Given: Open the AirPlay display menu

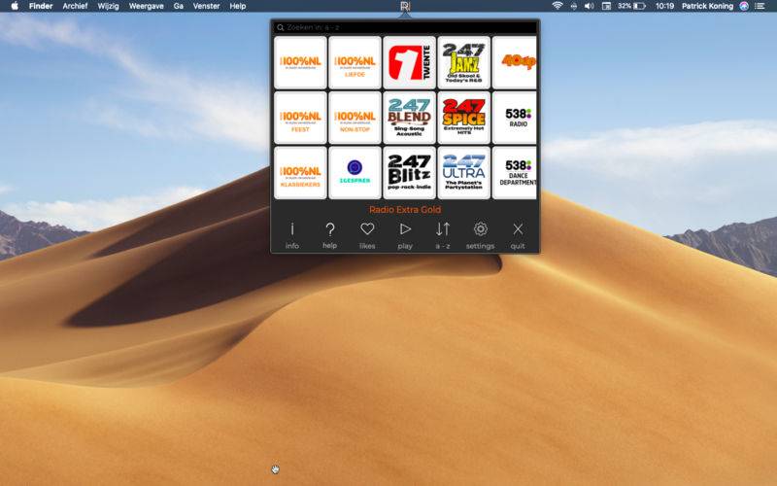Looking at the screenshot, I should tap(606, 6).
